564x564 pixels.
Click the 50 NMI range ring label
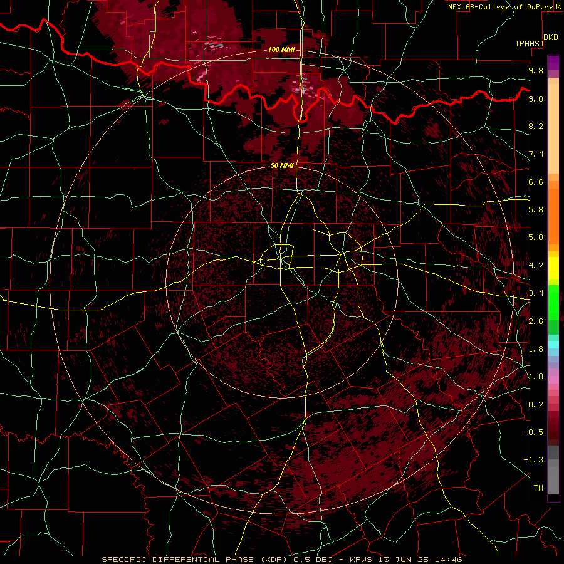[282, 165]
